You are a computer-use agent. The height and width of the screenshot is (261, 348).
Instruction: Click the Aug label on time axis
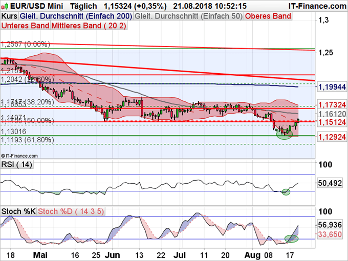(254, 255)
